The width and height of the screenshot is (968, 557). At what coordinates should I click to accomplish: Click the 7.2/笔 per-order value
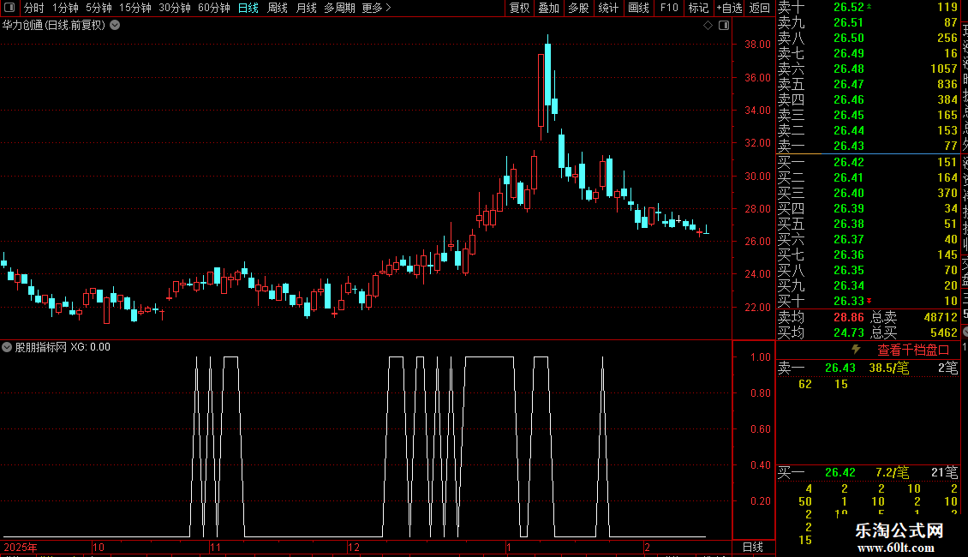(x=892, y=472)
